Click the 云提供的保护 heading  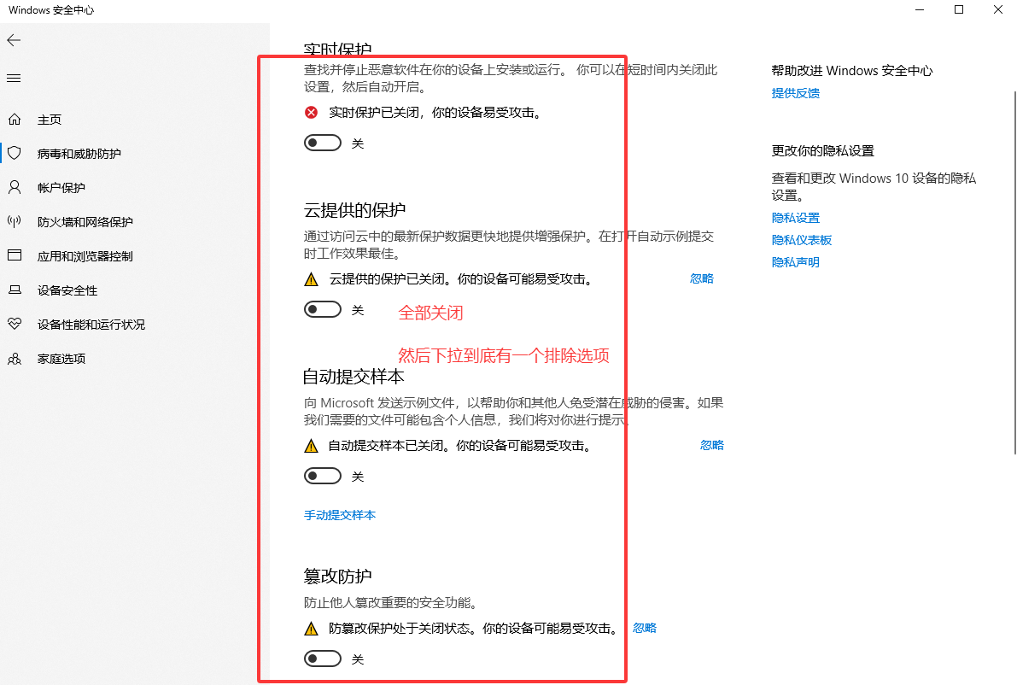[354, 210]
